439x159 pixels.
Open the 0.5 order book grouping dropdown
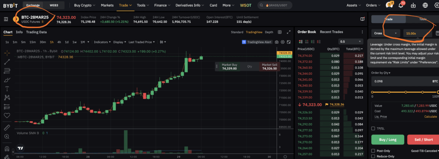coord(351,41)
